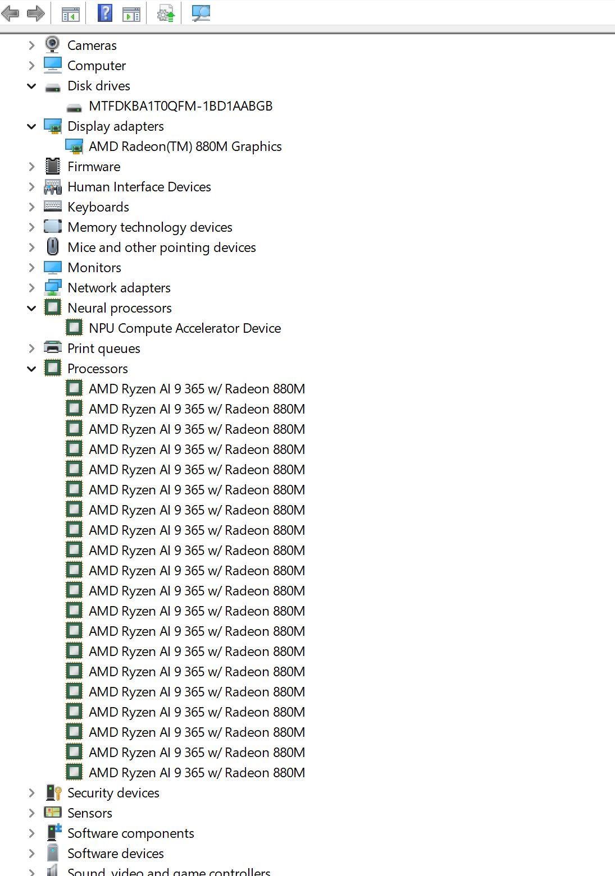This screenshot has width=615, height=876.
Task: Open Help via the blue question mark icon
Action: pyautogui.click(x=105, y=13)
